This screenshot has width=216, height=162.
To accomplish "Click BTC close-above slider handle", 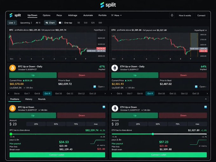I will coord(11,134).
